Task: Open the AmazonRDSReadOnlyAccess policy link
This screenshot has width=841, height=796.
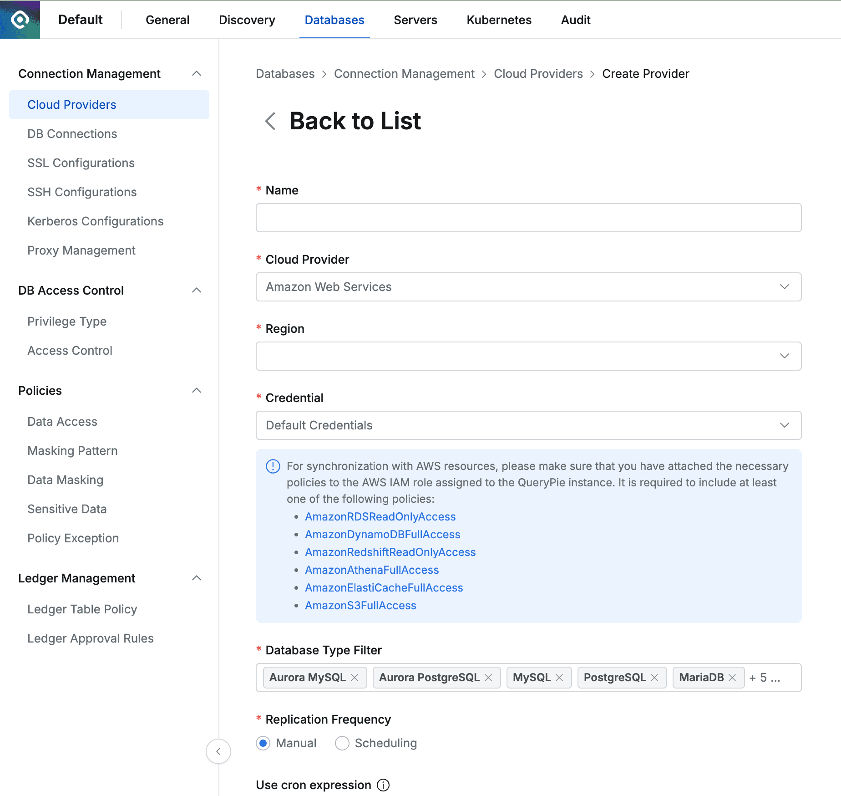Action: click(380, 516)
